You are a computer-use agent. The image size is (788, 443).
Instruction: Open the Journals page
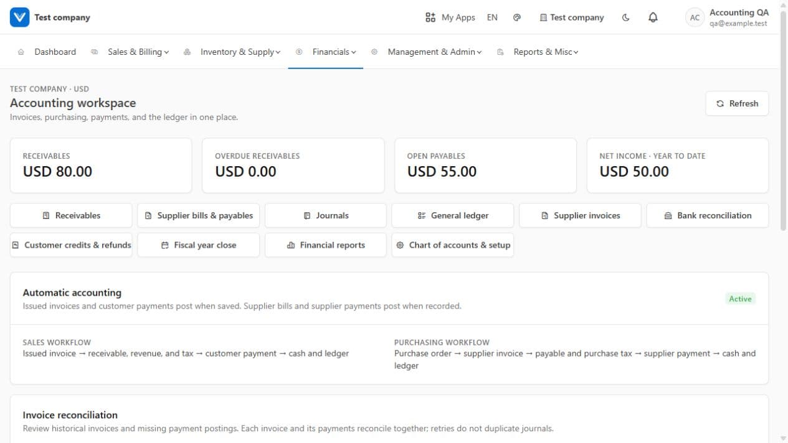326,216
